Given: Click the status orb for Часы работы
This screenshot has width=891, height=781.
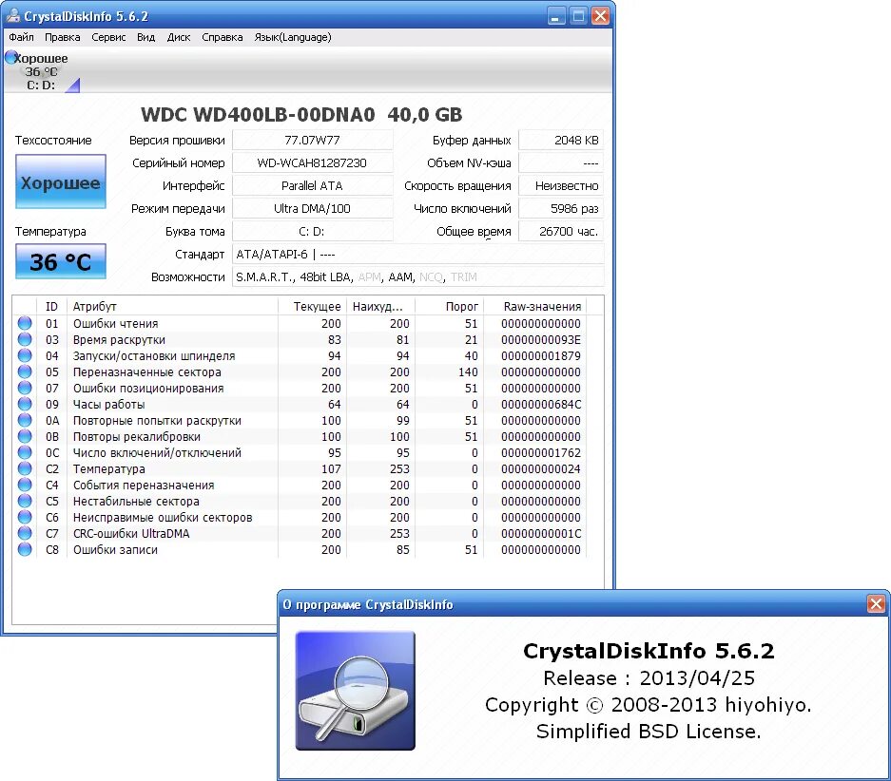Looking at the screenshot, I should point(25,404).
